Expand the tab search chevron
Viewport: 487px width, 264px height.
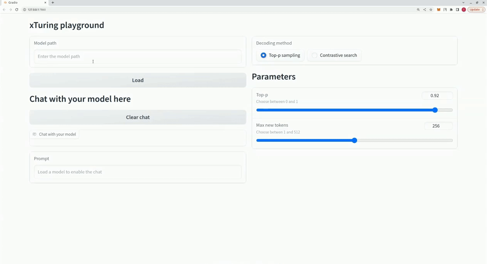point(464,3)
